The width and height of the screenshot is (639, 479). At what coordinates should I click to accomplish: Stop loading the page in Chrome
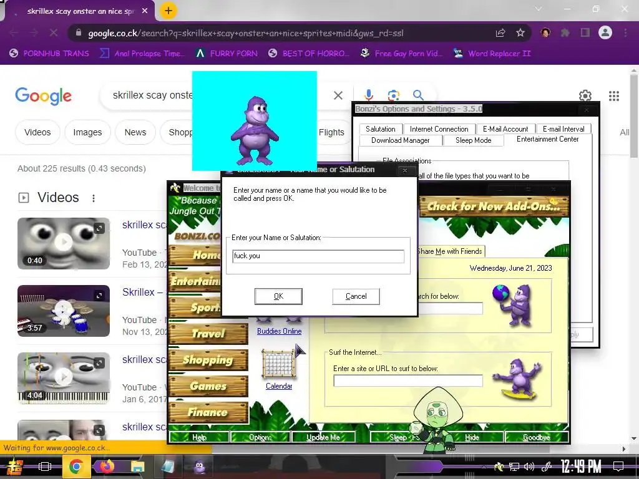[54, 33]
